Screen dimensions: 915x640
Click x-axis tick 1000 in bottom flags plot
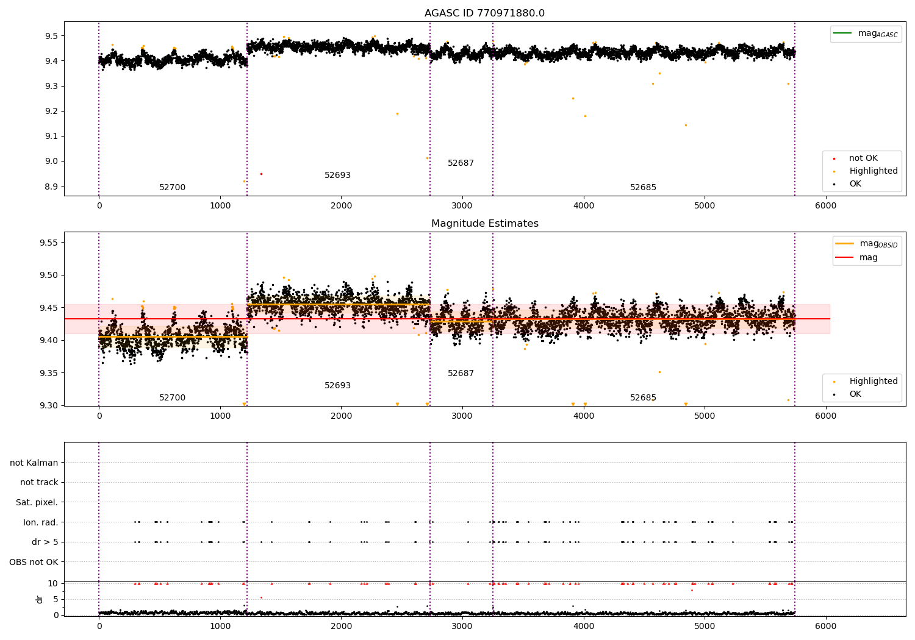pos(220,627)
